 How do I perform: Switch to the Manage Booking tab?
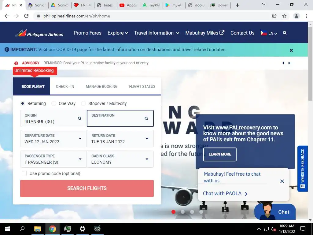tap(101, 87)
